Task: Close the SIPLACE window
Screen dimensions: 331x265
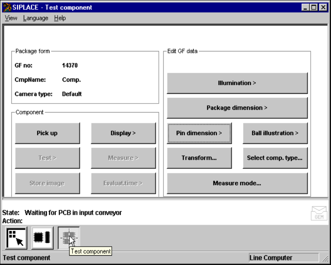Action: click(x=323, y=8)
